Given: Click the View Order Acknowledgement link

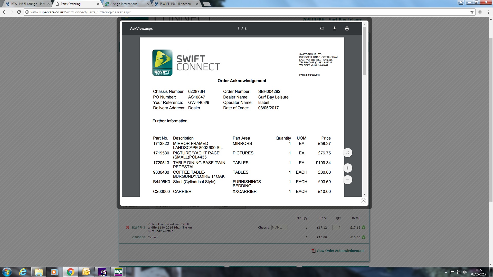Looking at the screenshot, I should 340,251.
